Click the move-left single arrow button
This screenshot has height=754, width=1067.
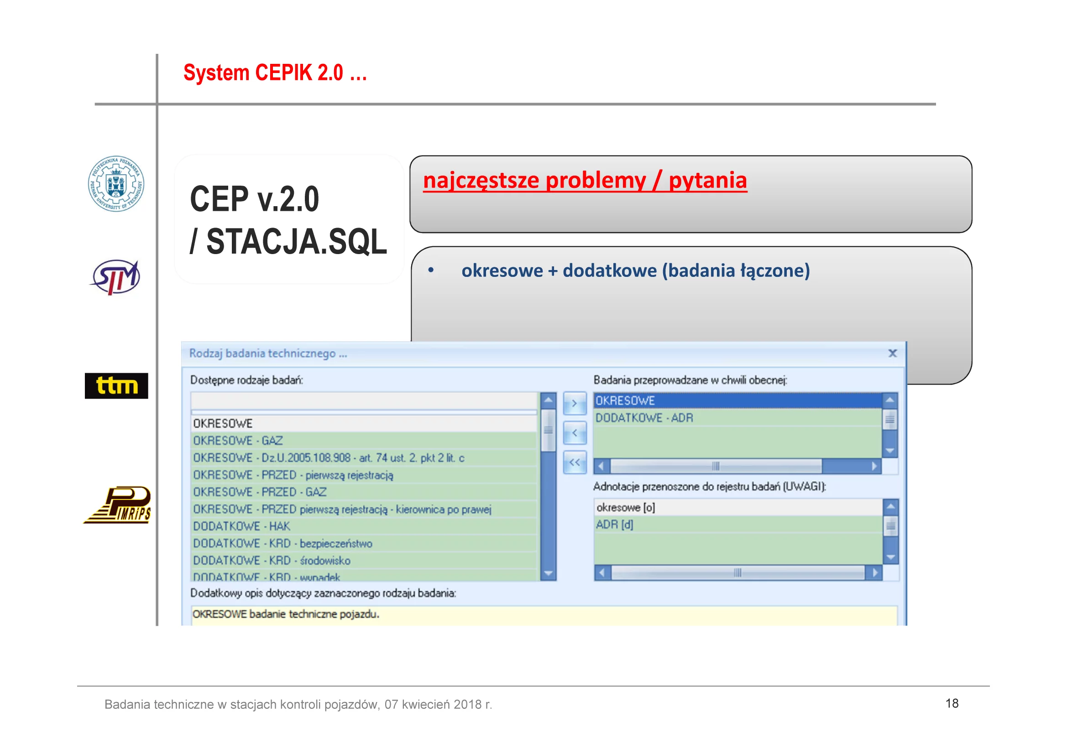[575, 433]
